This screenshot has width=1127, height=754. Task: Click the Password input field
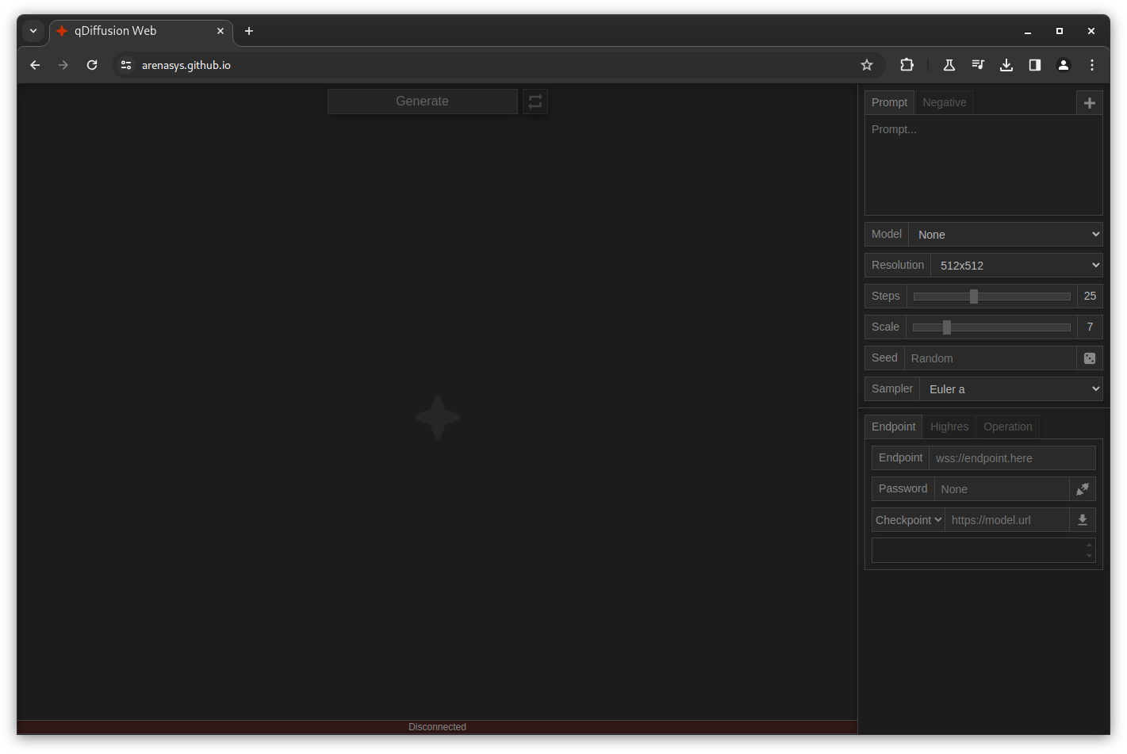[1002, 489]
